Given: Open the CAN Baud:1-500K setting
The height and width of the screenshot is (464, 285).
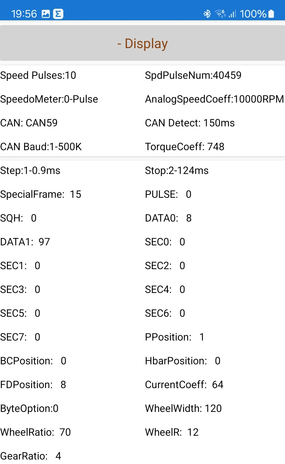Looking at the screenshot, I should (41, 147).
